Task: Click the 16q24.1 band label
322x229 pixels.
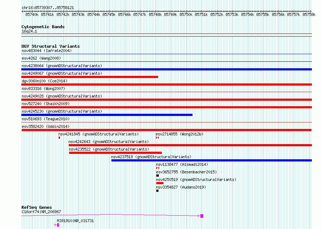Action: click(x=29, y=31)
